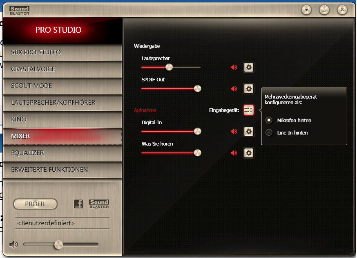Open SPDIF-Out settings gear
Screen dimensions: 357x258
click(249, 89)
